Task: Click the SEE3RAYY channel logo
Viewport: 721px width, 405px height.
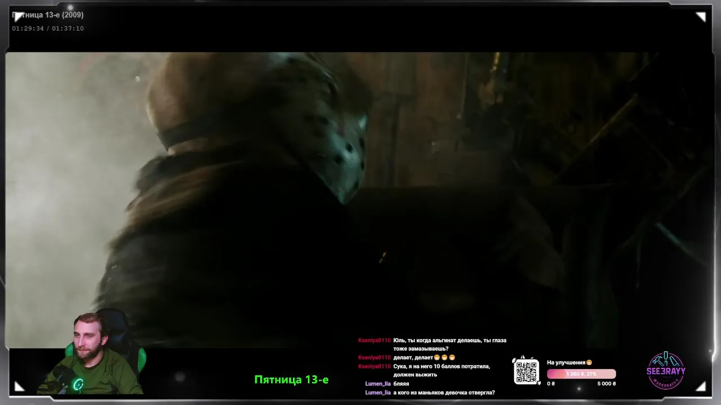Action: pos(666,370)
